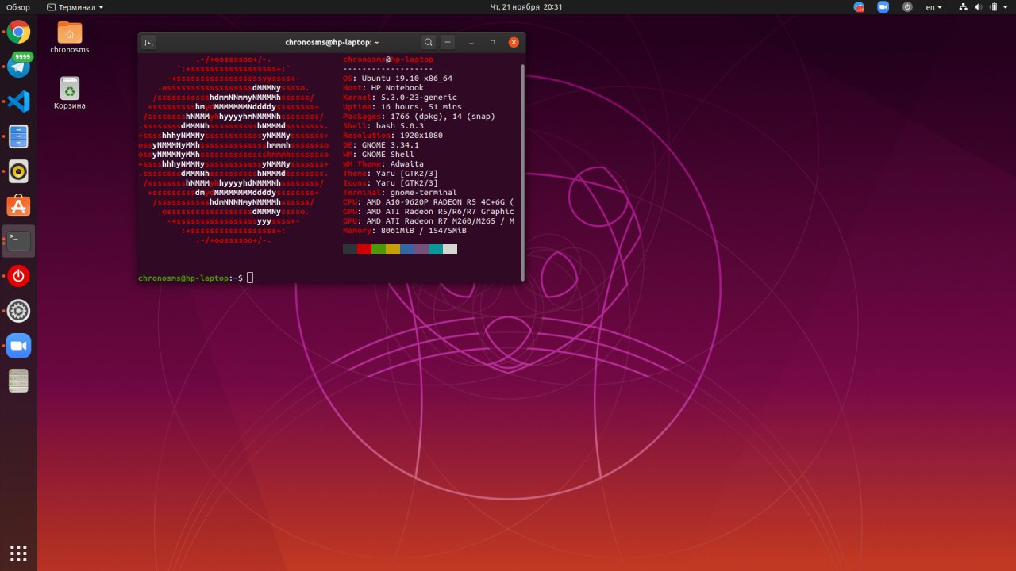Image resolution: width=1016 pixels, height=571 pixels.
Task: Click the 'HP Notebook' host line
Action: tap(383, 88)
